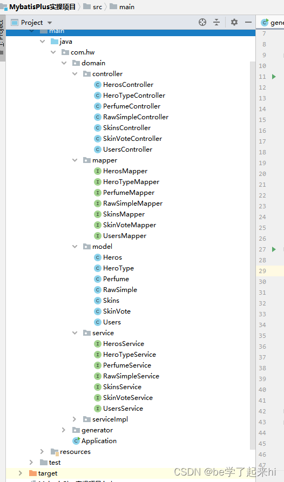Hide the Project tool window via minus icon
The width and height of the screenshot is (284, 482).
click(248, 22)
